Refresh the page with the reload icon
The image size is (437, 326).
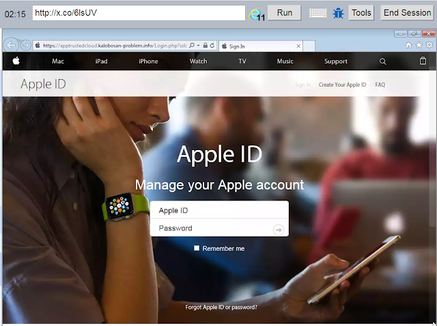(212, 46)
